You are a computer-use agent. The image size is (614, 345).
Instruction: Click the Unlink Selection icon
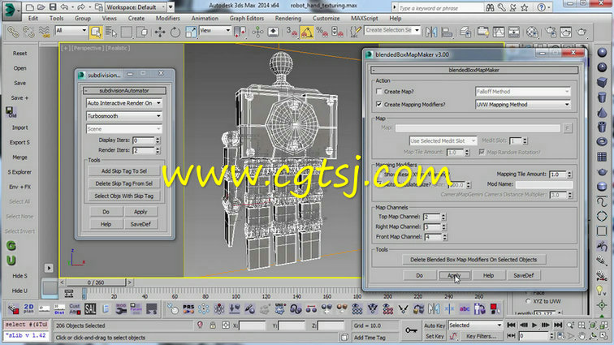click(28, 32)
